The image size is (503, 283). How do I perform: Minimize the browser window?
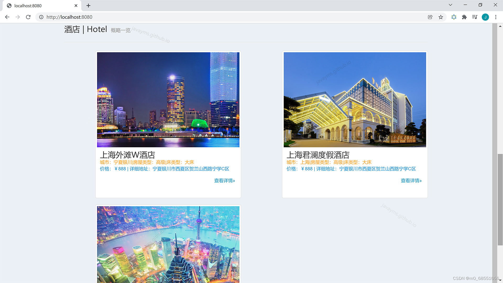click(x=465, y=5)
